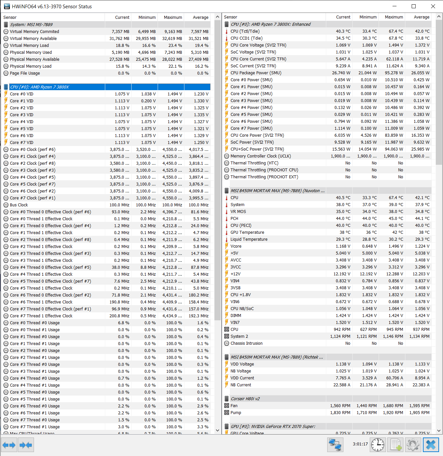Click the chip icon of System: MSI MS-7B89
The width and height of the screenshot is (443, 456).
tap(6, 24)
